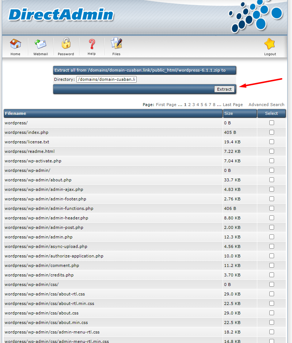
Task: Tick the wp-admin/css/ folder checkbox
Action: click(x=272, y=284)
